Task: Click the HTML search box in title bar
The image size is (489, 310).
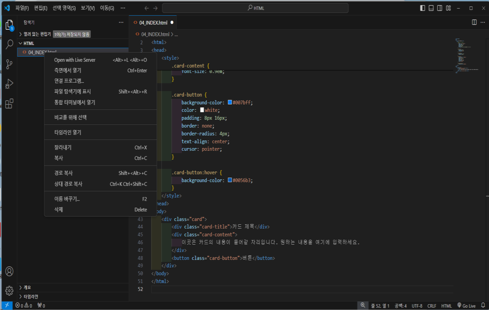Action: click(255, 8)
